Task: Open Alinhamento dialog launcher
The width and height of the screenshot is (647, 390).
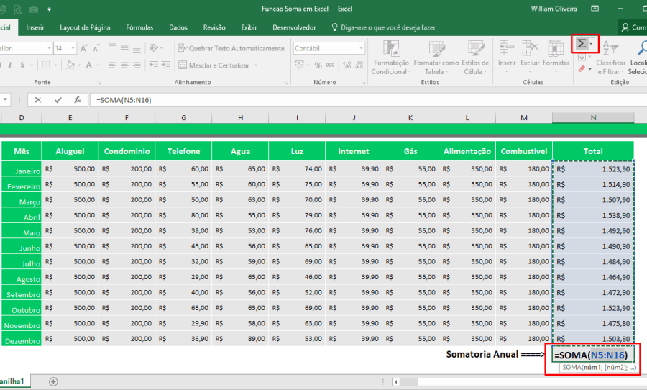Action: coord(286,83)
